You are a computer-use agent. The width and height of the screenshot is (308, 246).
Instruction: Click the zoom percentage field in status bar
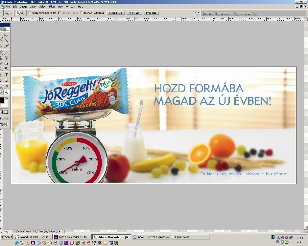(6, 232)
